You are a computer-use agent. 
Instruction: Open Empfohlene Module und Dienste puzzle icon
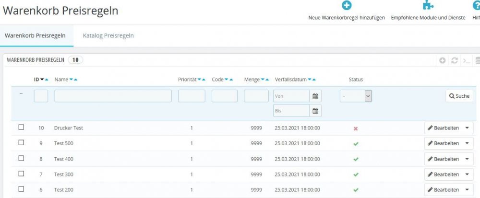click(x=428, y=5)
